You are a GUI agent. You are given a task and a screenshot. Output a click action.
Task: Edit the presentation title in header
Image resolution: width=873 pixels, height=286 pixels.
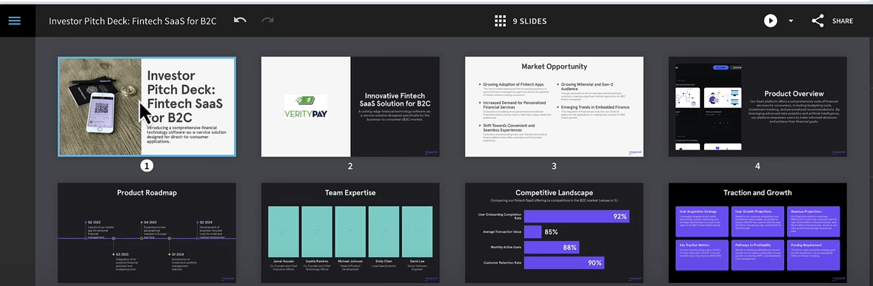(133, 21)
